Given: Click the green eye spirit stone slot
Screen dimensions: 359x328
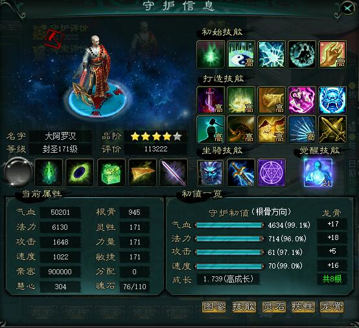Looking at the screenshot, I should [x=80, y=173].
